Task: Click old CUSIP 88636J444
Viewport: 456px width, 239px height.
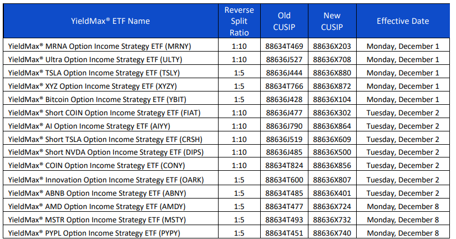Action: [284, 73]
